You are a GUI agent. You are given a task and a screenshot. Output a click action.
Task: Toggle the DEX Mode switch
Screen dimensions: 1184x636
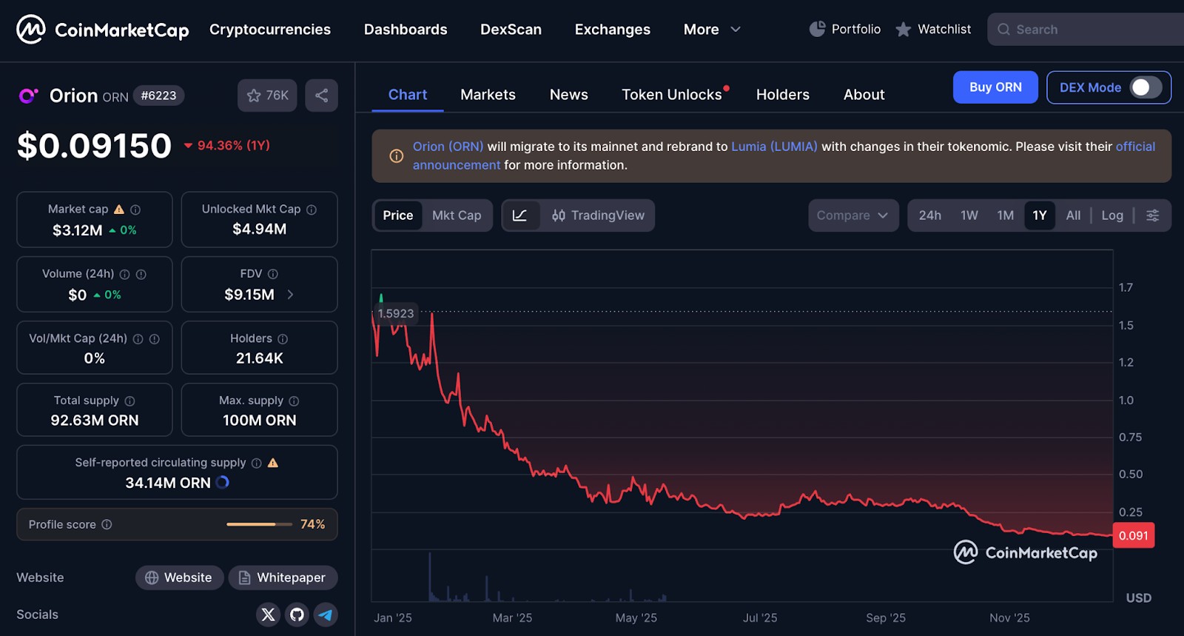pos(1146,87)
